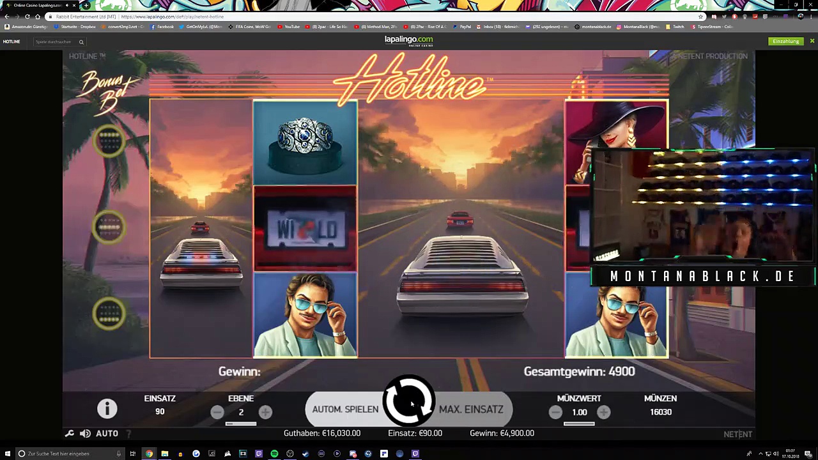Decrease Ebene bet level
The width and height of the screenshot is (818, 460).
pyautogui.click(x=217, y=412)
